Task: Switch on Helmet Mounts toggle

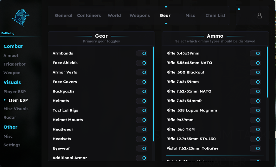Action: pos(142,120)
